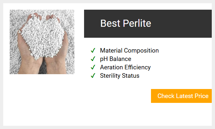Open the Check Latest Price button

pos(181,96)
